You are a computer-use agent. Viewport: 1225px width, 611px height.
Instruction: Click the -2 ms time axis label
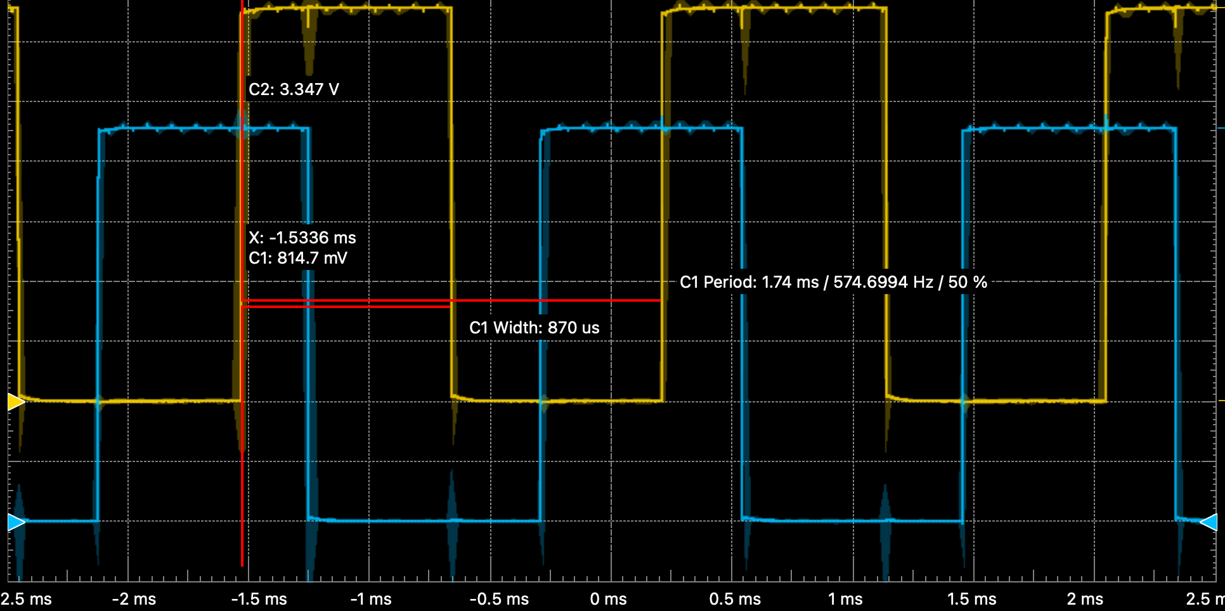point(134,599)
